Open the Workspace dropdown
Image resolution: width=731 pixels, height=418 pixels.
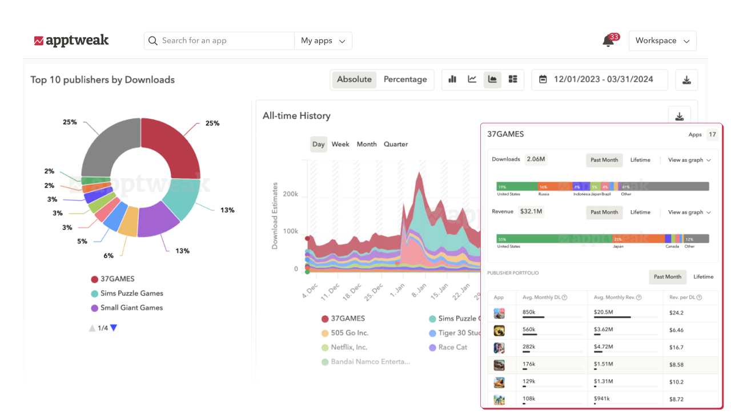(x=662, y=41)
